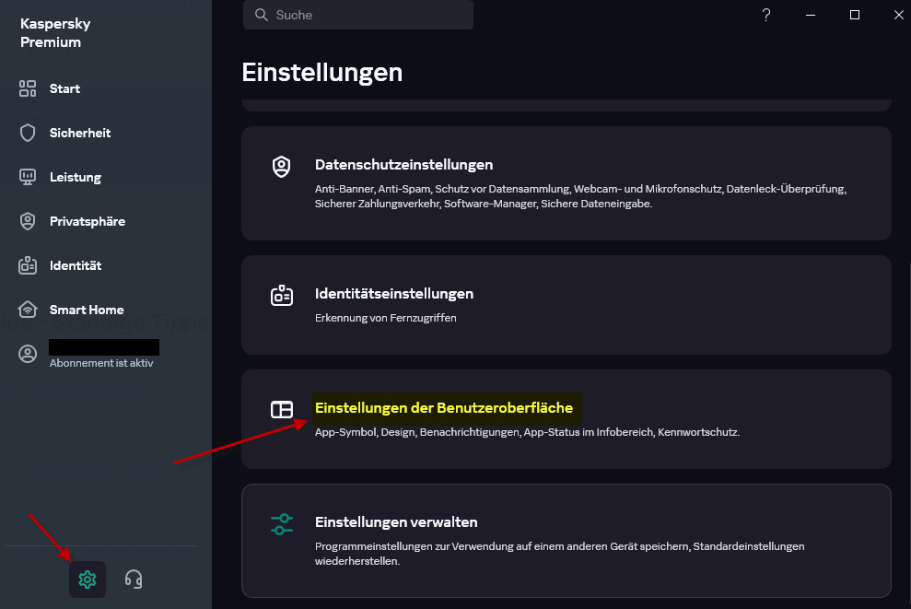The image size is (911, 609).
Task: Click the description starting 'Anti-Banner, Anti-Spam'
Action: pyautogui.click(x=581, y=196)
